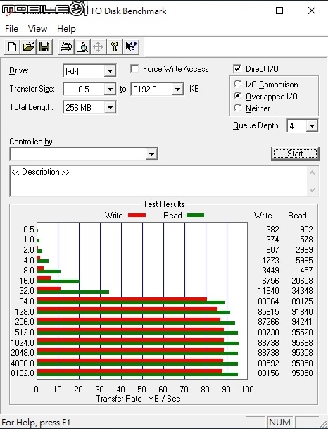The width and height of the screenshot is (328, 429).
Task: Open the Help menu
Action: 66,29
